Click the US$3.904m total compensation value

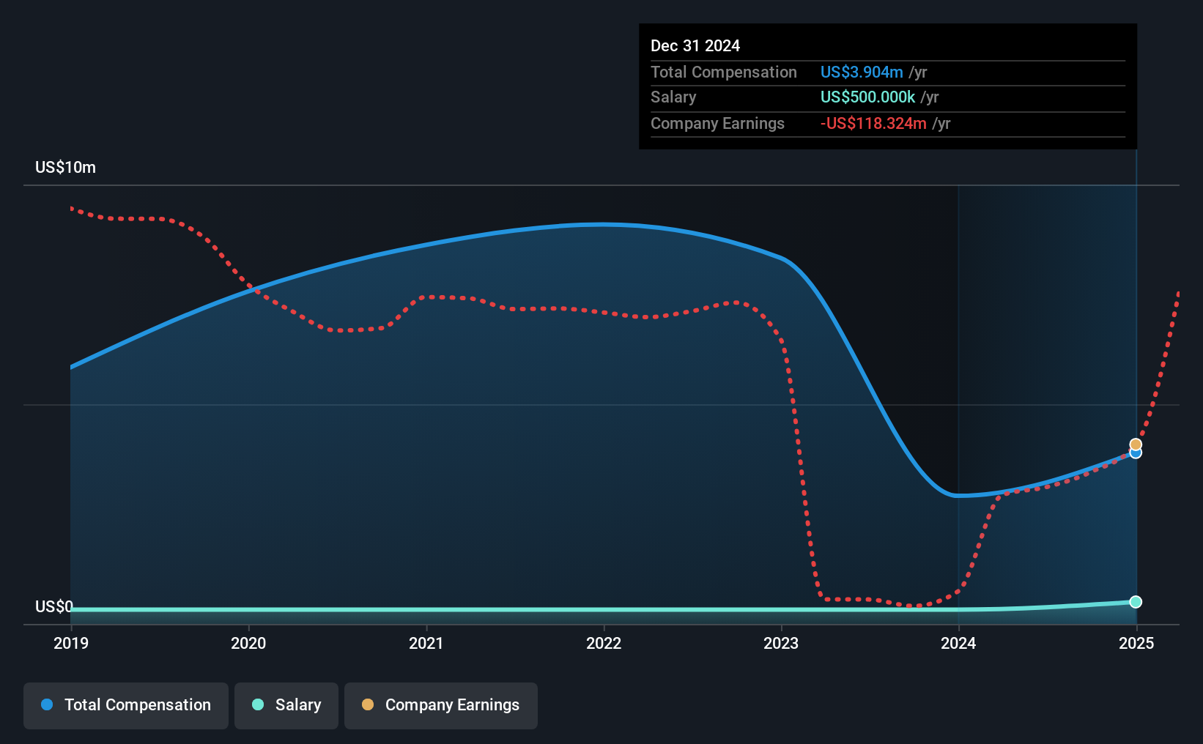(x=862, y=72)
